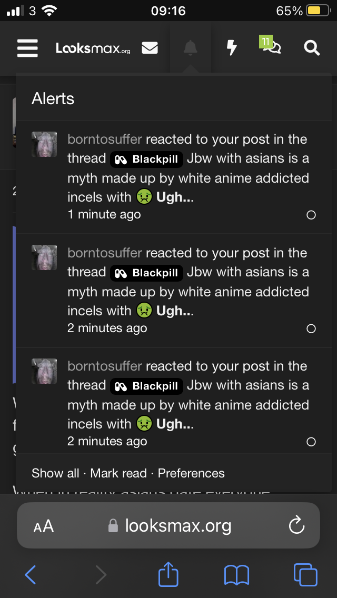This screenshot has height=598, width=337.
Task: Open the lightning bolt What's New icon
Action: (x=232, y=48)
